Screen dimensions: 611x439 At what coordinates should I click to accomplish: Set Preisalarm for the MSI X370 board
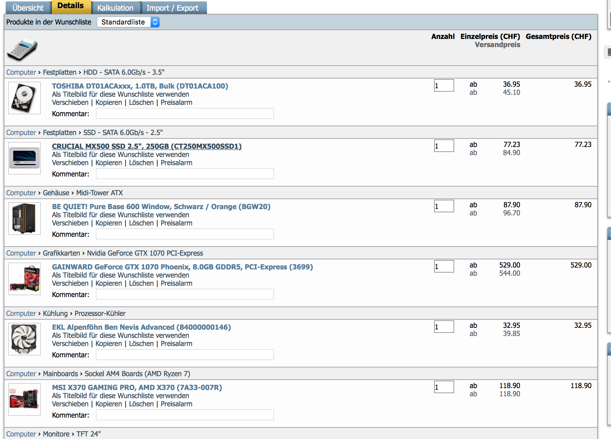click(x=177, y=404)
